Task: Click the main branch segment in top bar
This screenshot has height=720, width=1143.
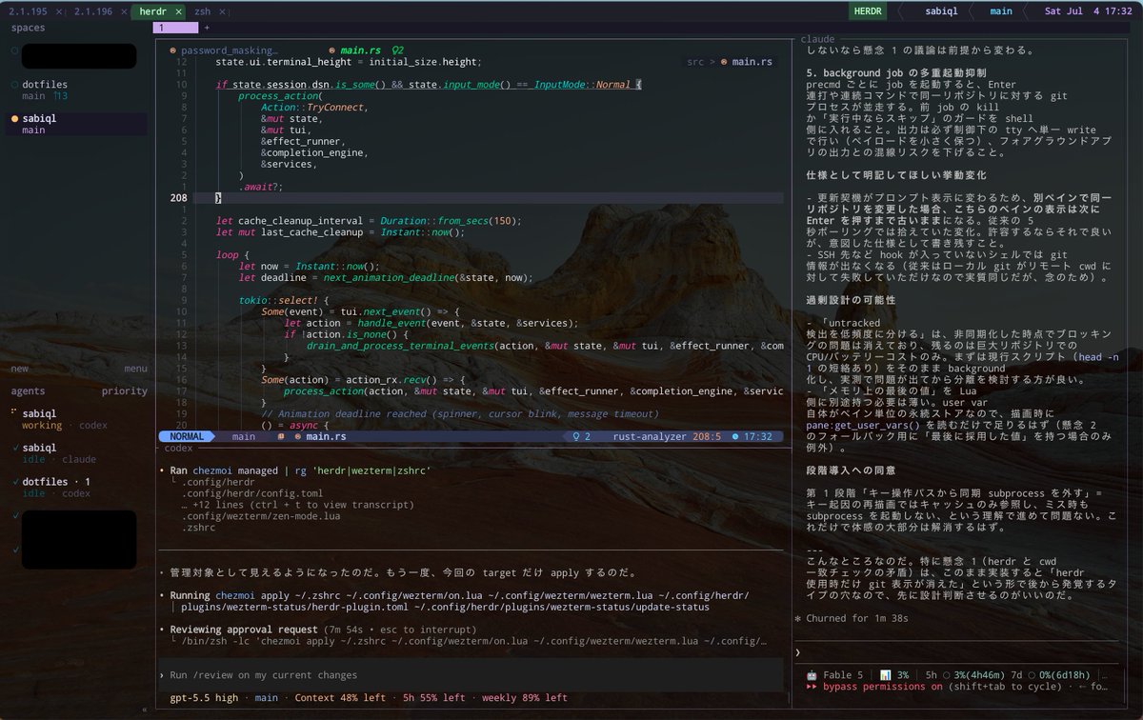Action: tap(1000, 11)
